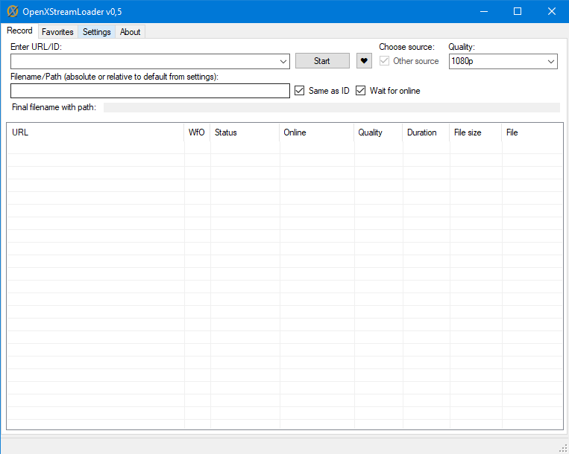Click the heart favorite button
Viewport: 569px width, 454px height.
[x=364, y=61]
